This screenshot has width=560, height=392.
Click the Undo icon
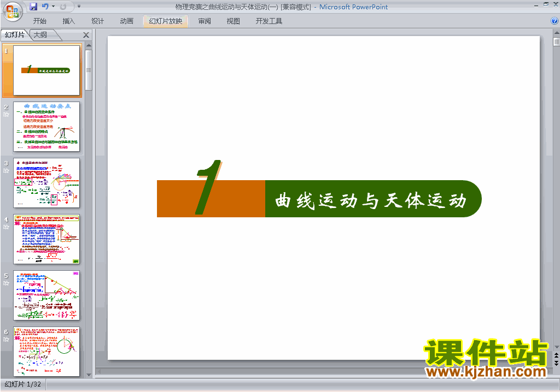coord(45,7)
